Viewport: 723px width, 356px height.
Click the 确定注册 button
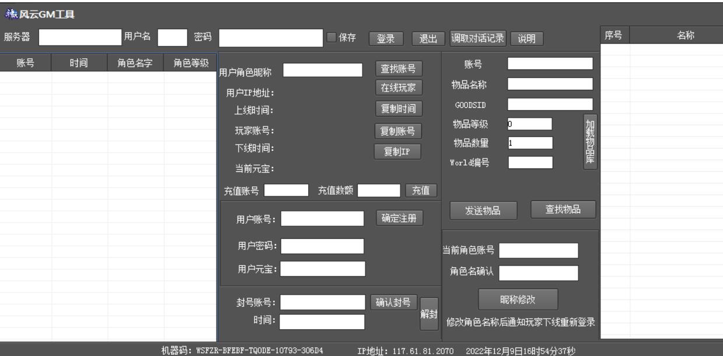400,218
